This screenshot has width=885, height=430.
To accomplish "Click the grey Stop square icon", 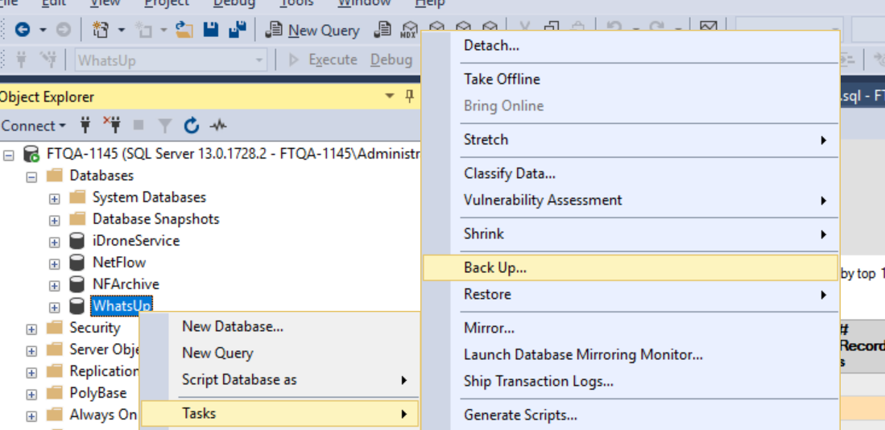I will click(x=139, y=126).
